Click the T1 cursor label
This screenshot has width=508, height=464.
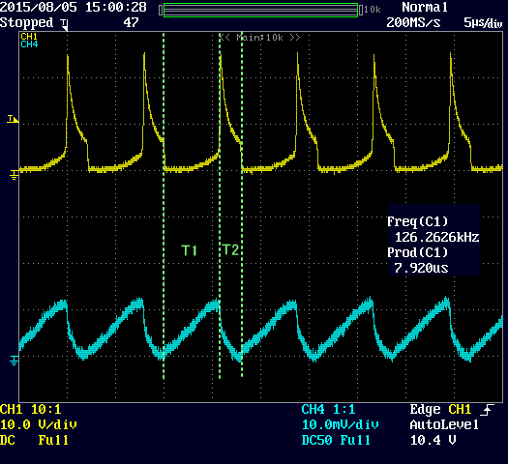pos(190,250)
